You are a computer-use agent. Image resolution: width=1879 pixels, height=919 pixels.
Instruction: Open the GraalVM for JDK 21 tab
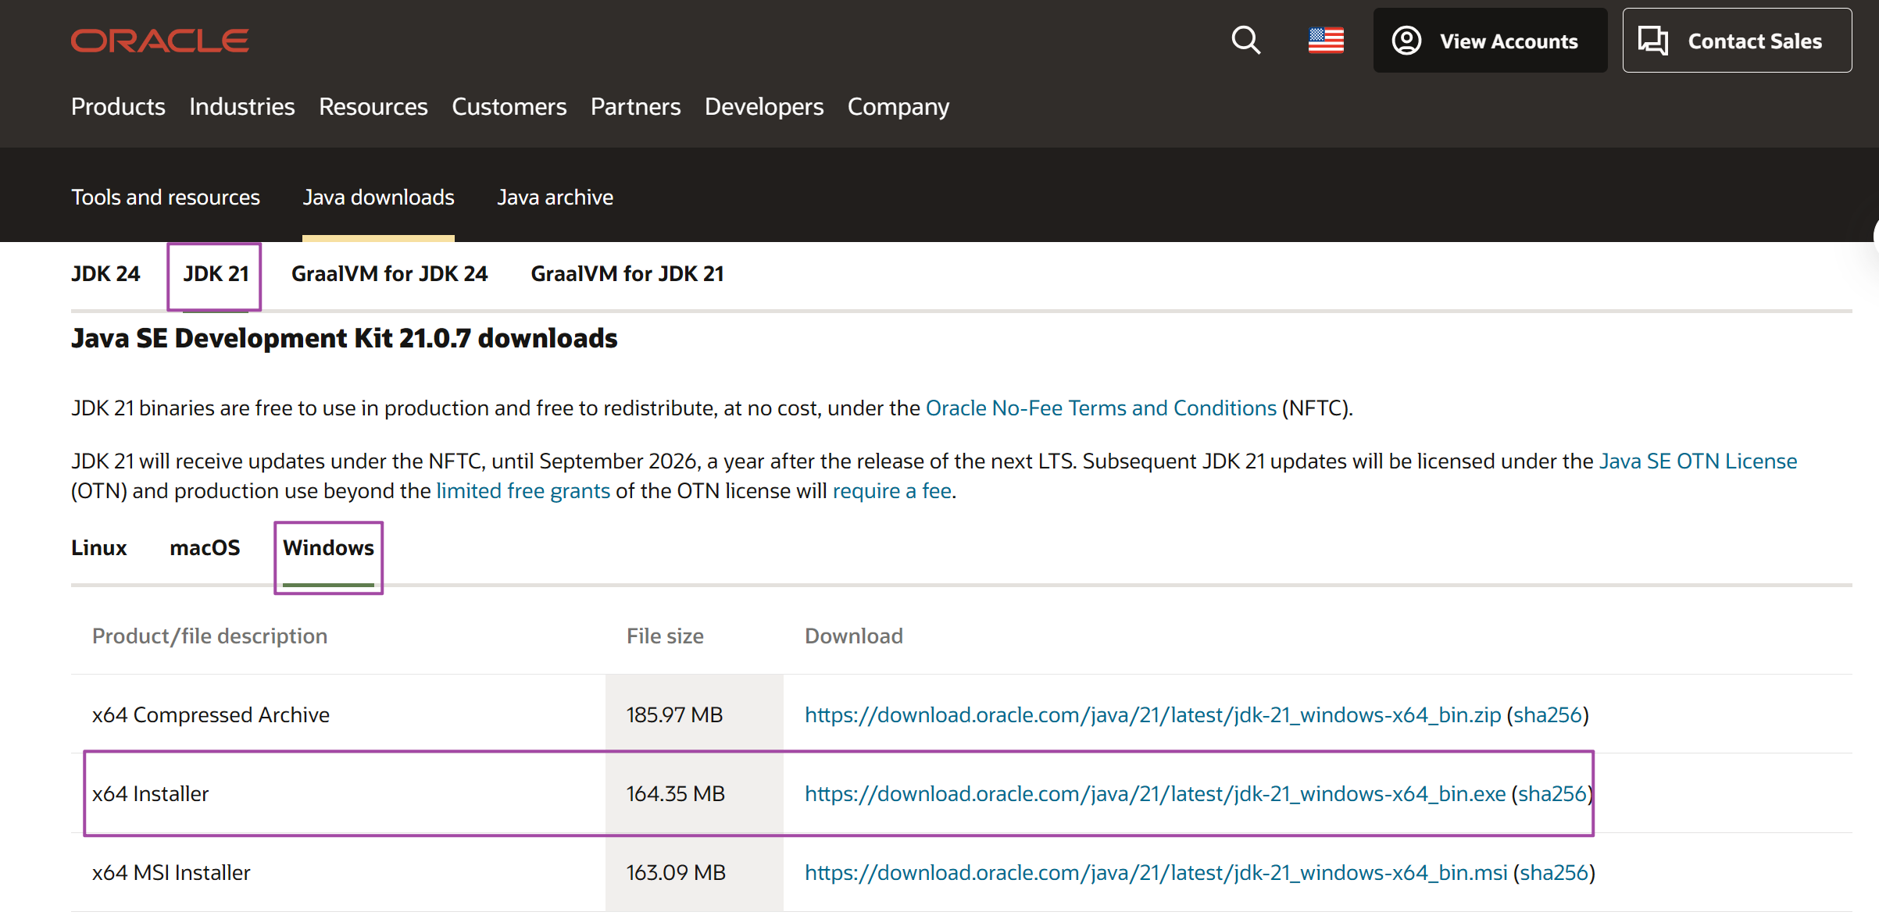pos(627,273)
